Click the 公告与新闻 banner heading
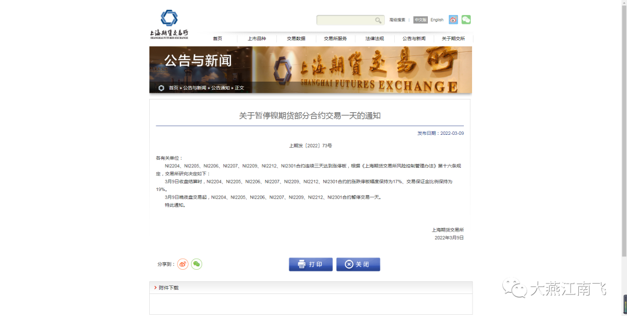627x316 pixels. 198,61
